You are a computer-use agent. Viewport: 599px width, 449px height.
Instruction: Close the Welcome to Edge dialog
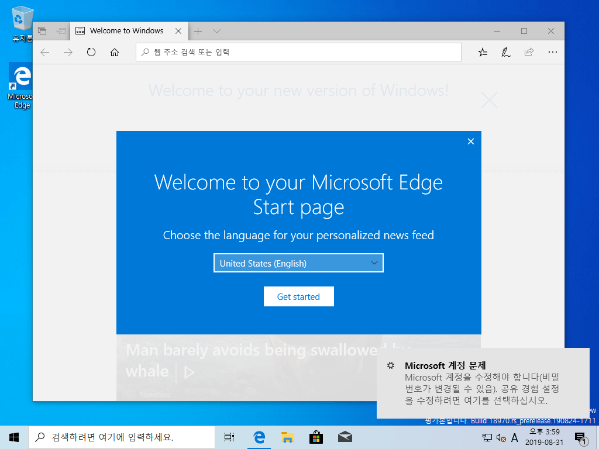click(x=471, y=141)
